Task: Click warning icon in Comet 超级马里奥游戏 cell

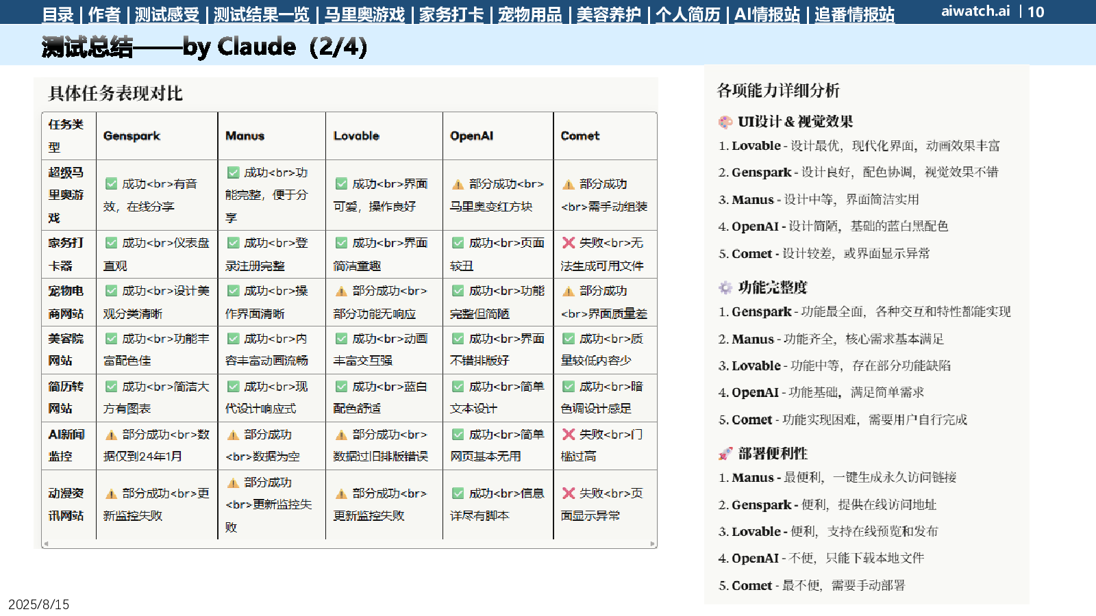Action: click(x=568, y=184)
